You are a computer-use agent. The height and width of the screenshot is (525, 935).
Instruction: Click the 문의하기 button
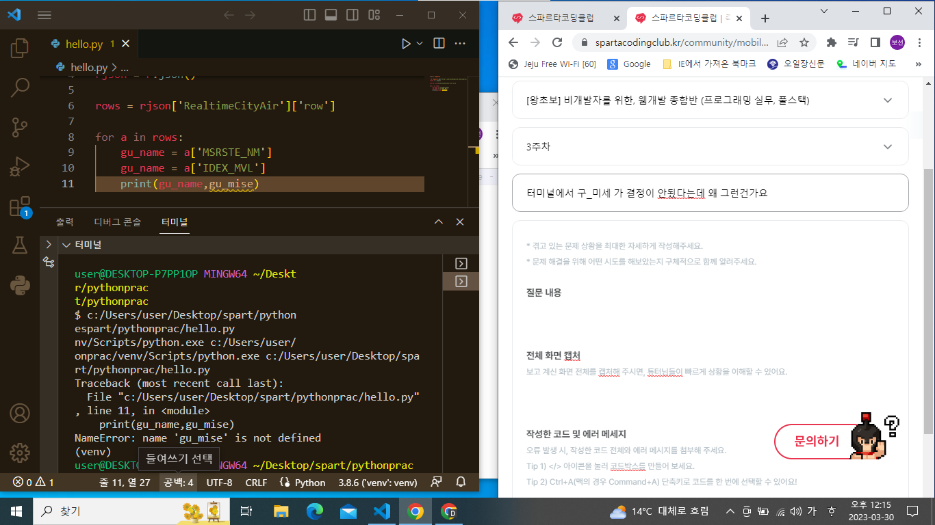[817, 442]
